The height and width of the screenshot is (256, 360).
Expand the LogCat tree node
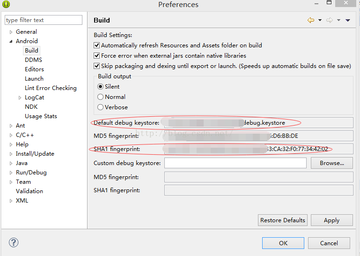click(x=20, y=98)
